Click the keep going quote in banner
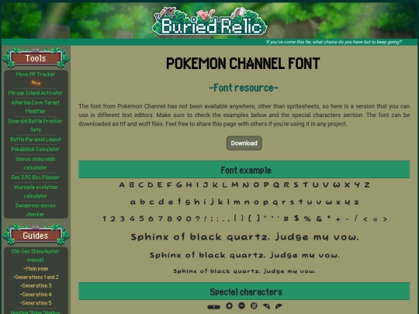Image resolution: width=419 pixels, height=314 pixels. pyautogui.click(x=334, y=42)
